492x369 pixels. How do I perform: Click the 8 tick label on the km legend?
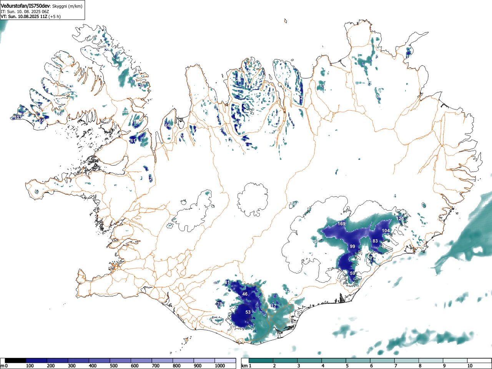point(420,366)
